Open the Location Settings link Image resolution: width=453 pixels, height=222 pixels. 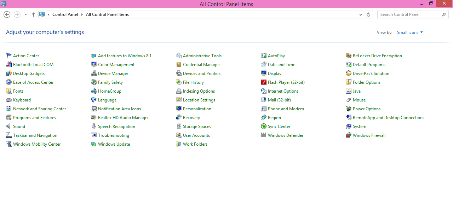(x=199, y=100)
